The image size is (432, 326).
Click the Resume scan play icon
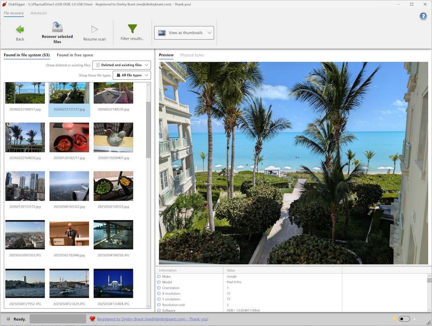(x=94, y=29)
